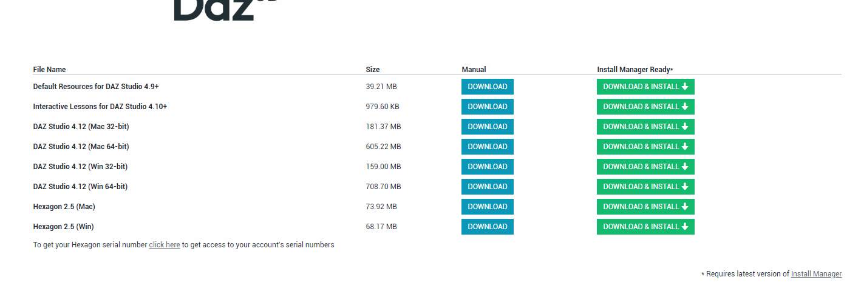Download Hexagon 2.5 (Win) manually

[x=488, y=227]
